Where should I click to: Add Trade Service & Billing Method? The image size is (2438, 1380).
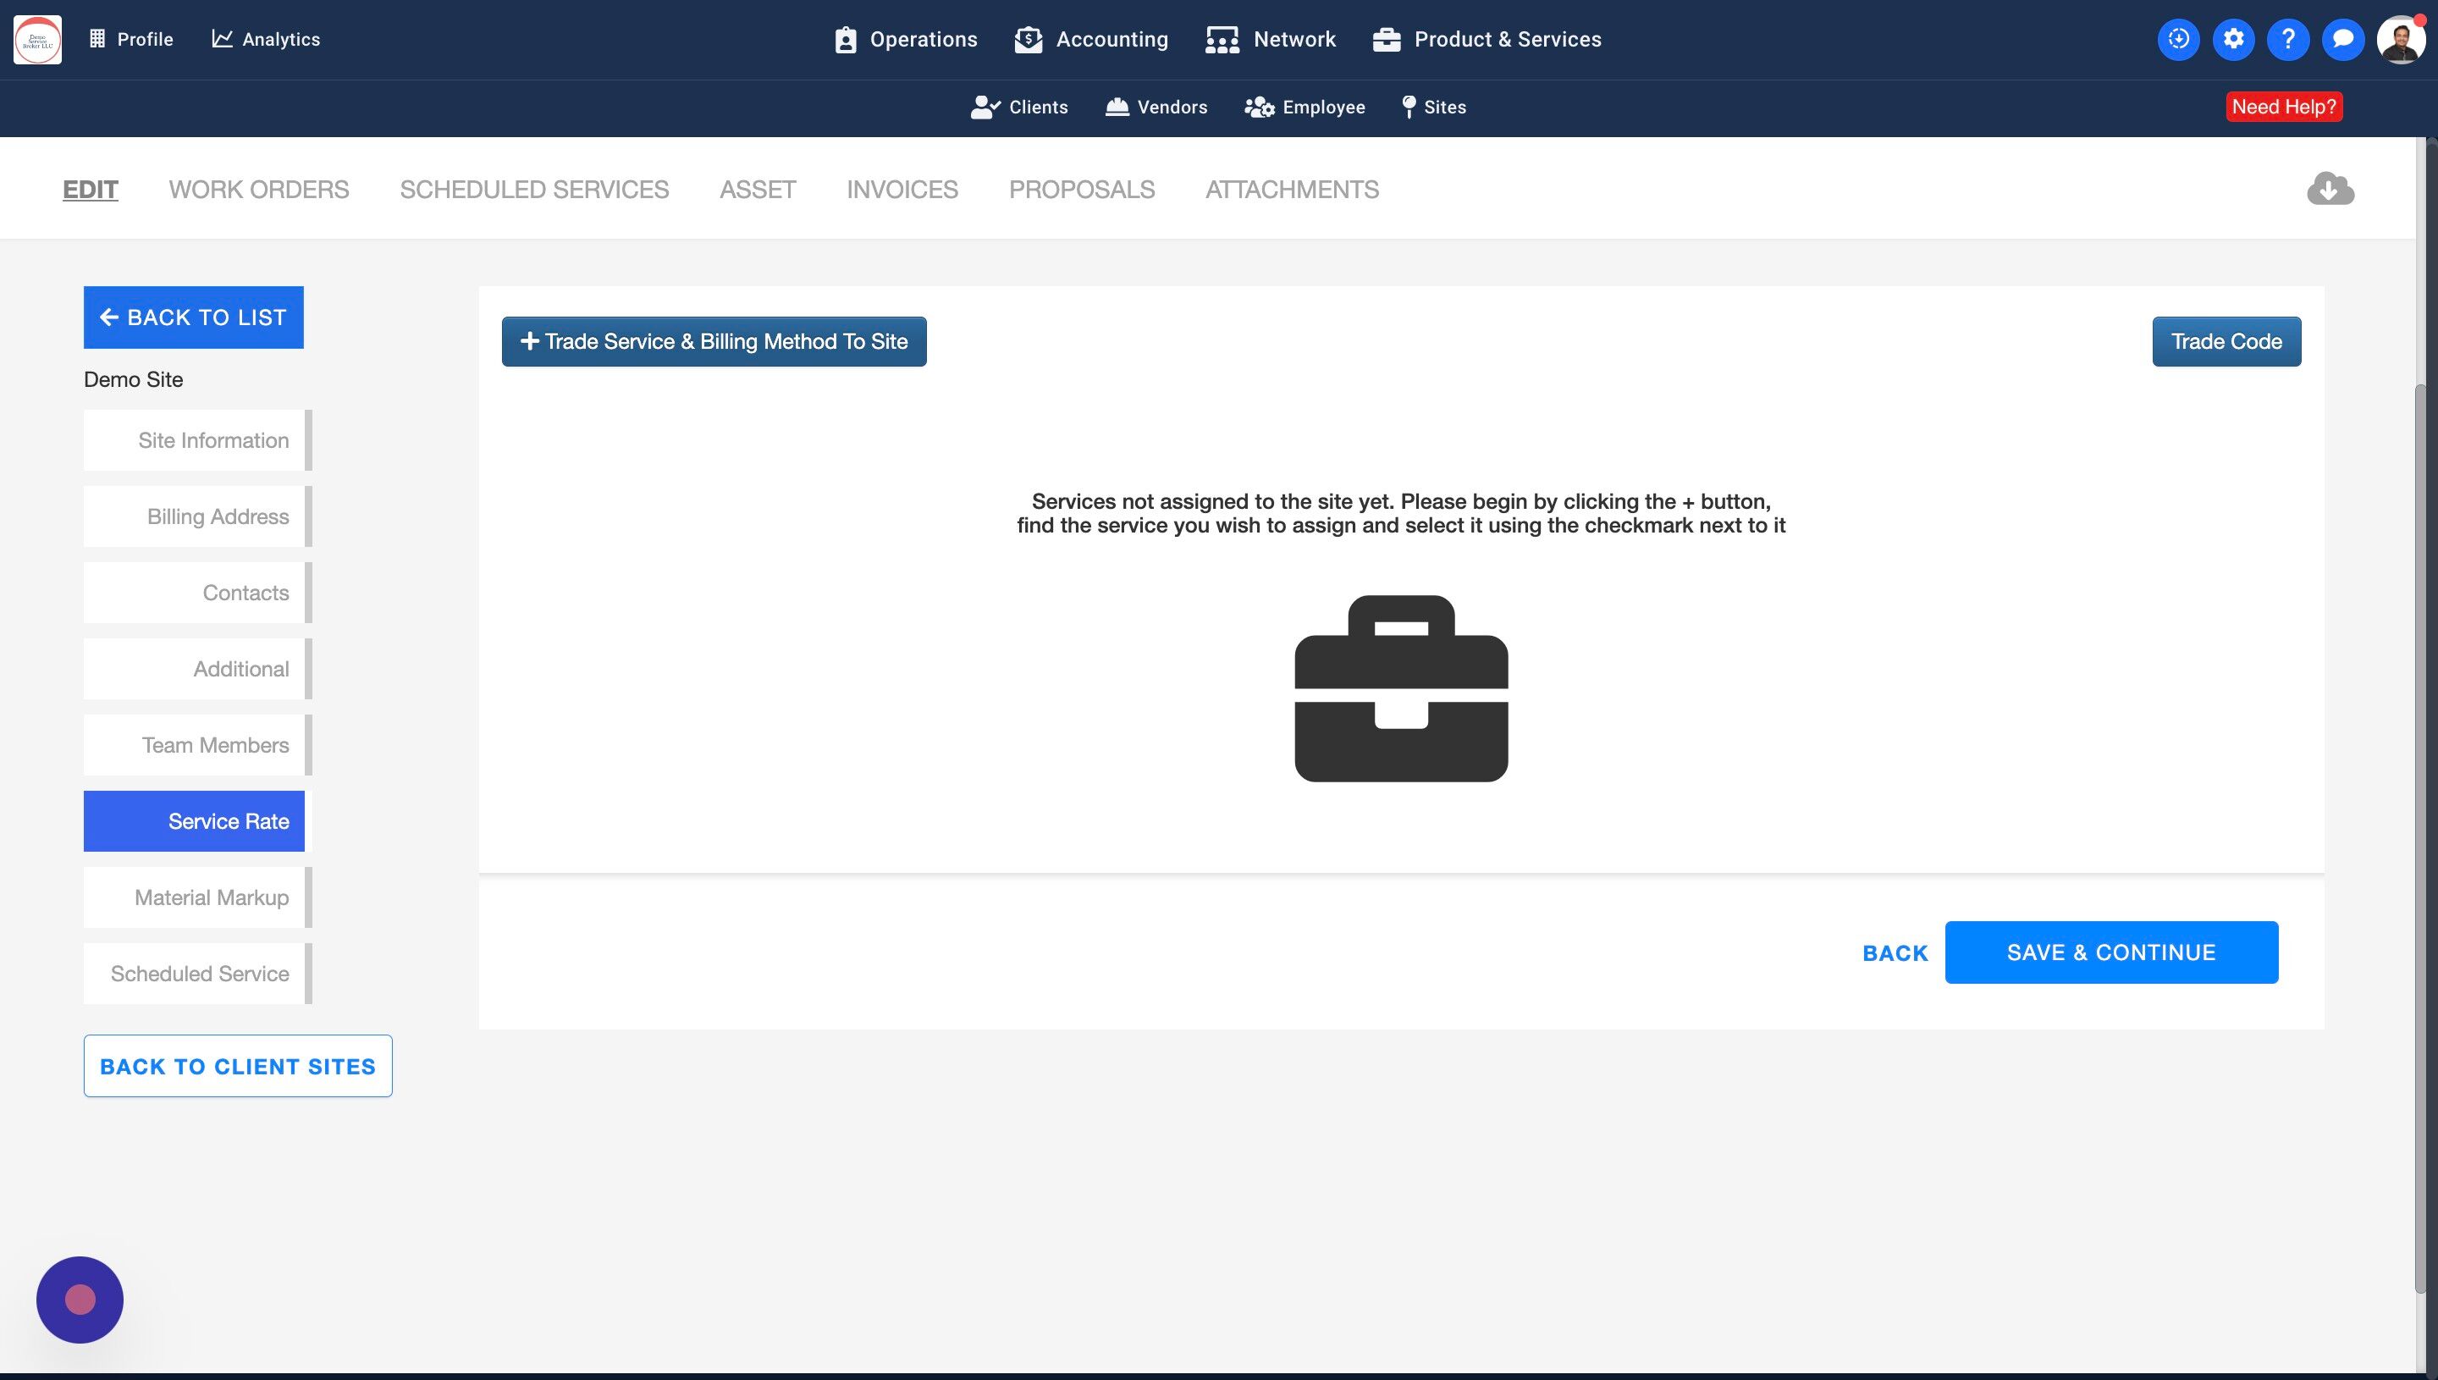pyautogui.click(x=714, y=341)
